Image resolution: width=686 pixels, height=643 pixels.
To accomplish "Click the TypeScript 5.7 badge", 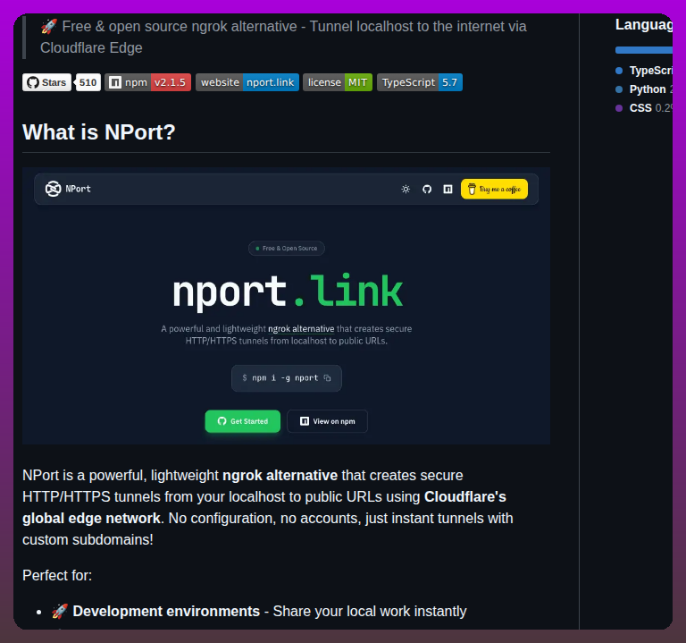I will click(x=420, y=82).
